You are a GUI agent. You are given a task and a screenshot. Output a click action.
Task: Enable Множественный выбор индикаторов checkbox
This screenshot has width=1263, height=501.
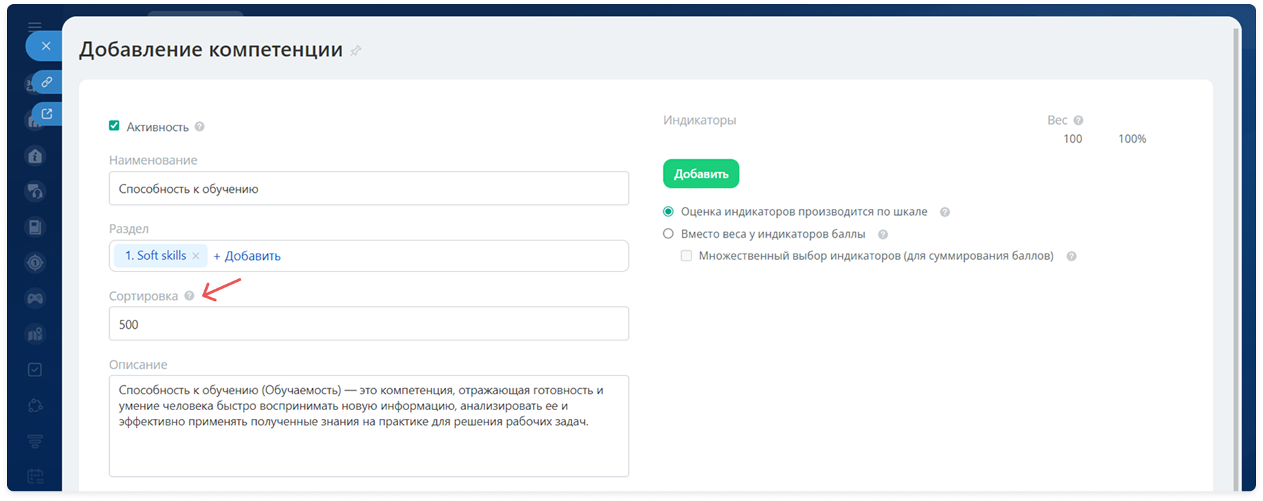686,256
